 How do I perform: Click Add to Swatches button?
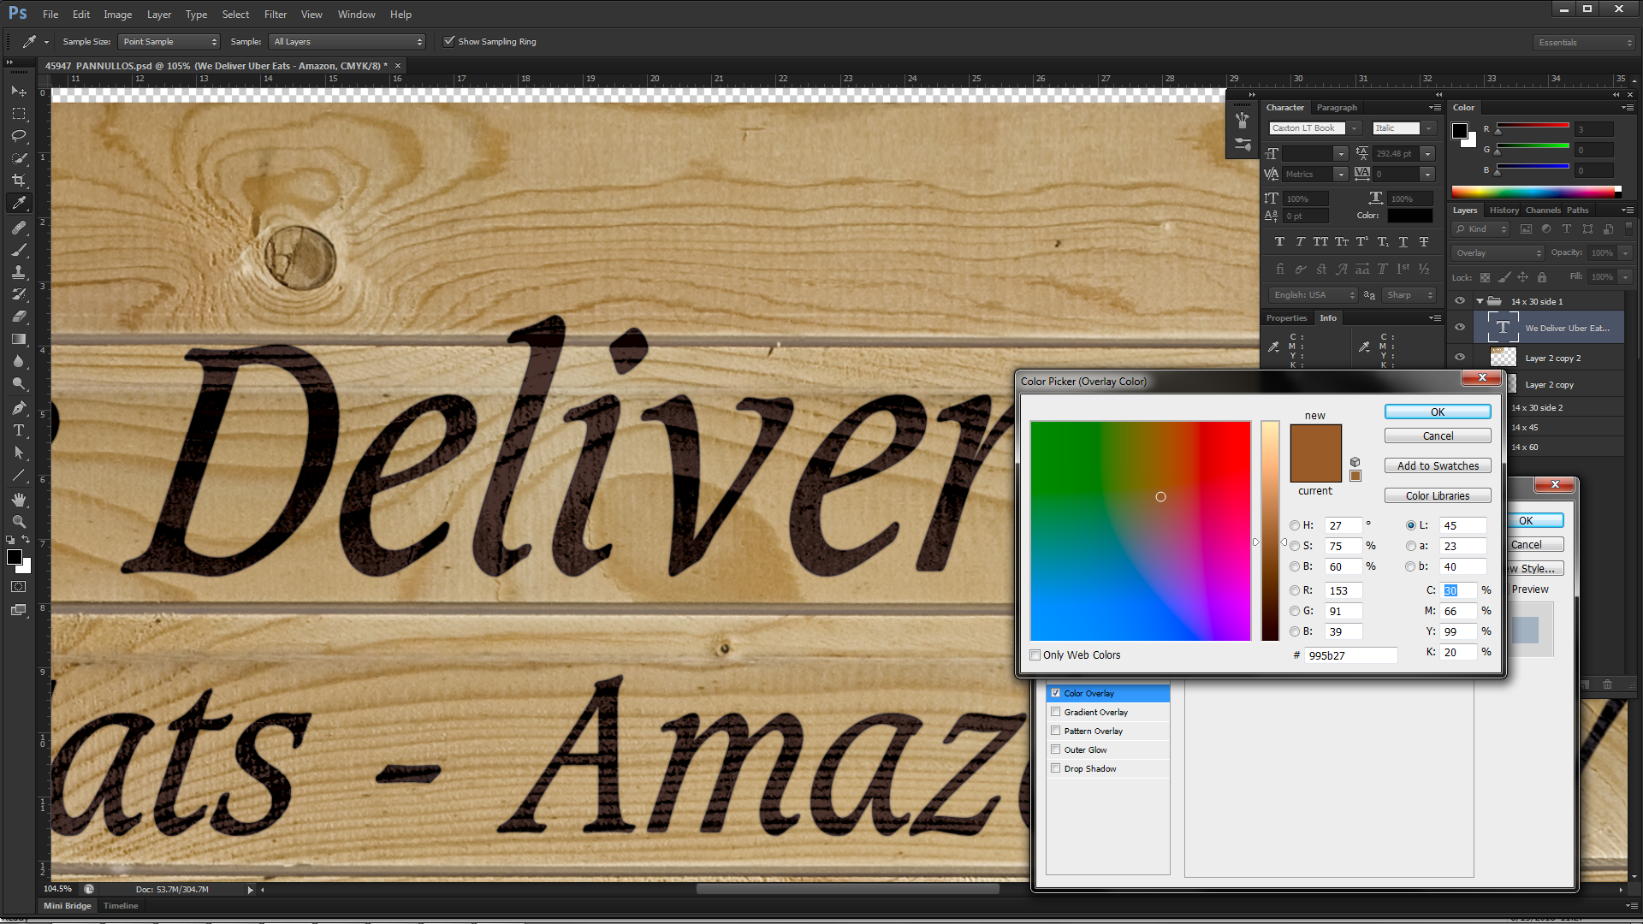(1438, 466)
